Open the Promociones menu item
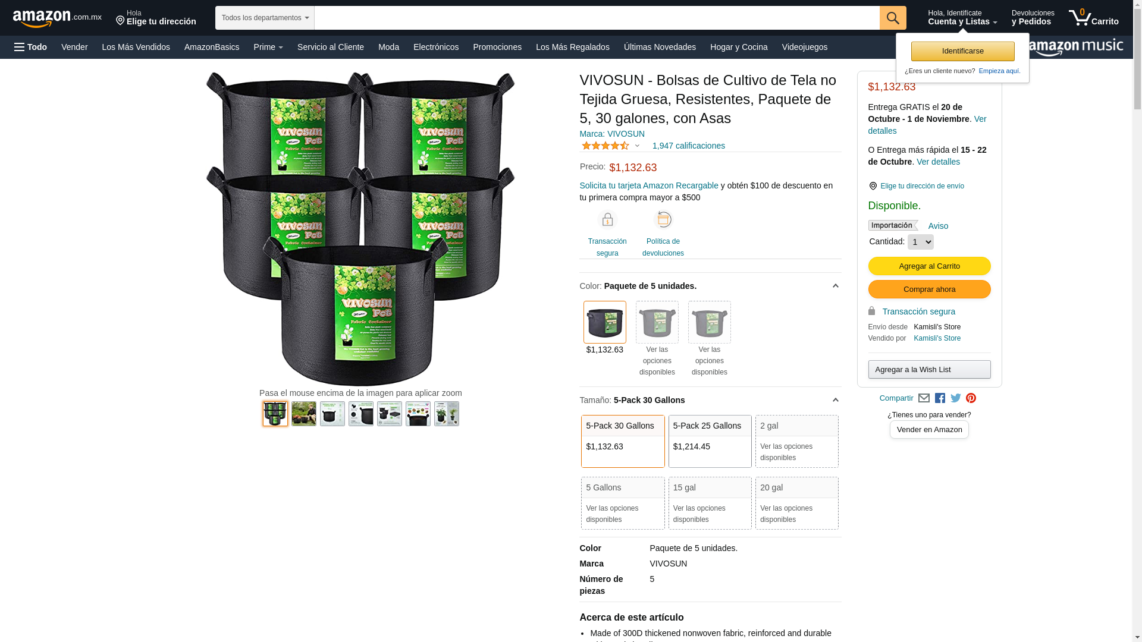This screenshot has width=1142, height=642. [x=497, y=47]
